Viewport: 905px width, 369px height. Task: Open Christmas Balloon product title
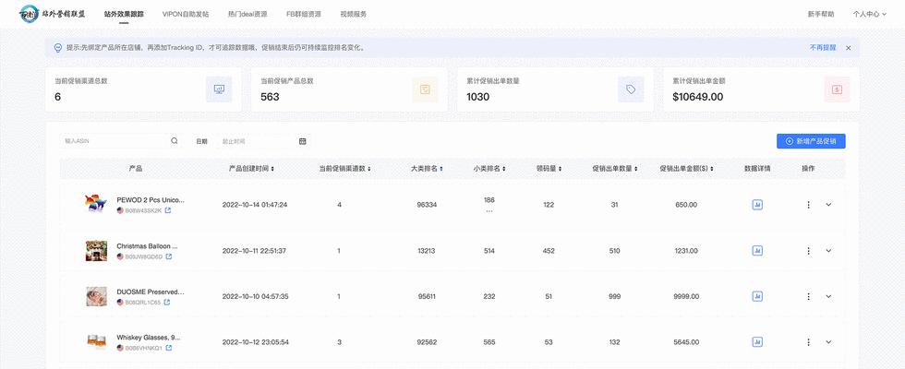pos(147,246)
